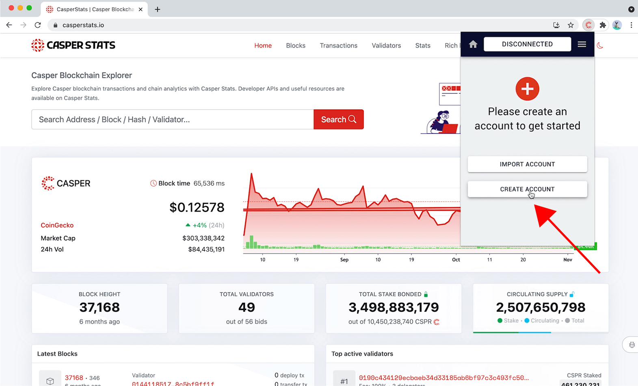
Task: Click the DISCONNECTED status button
Action: (527, 44)
